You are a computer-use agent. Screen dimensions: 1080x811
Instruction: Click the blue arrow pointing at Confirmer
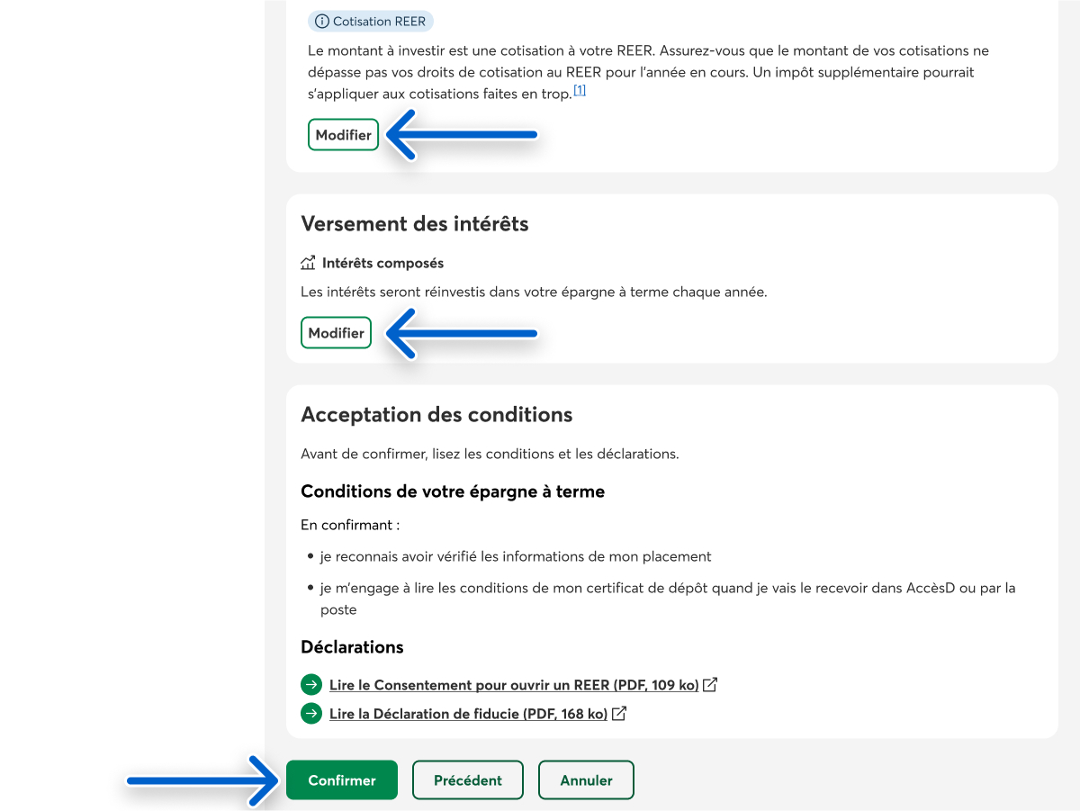click(x=202, y=780)
